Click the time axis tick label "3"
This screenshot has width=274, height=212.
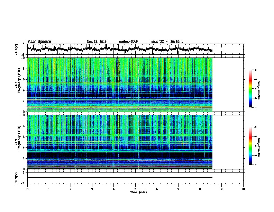(92, 189)
